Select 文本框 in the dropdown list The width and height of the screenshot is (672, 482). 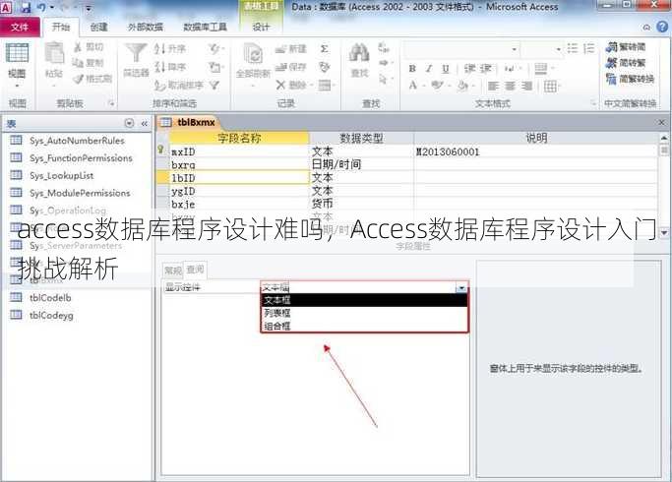pyautogui.click(x=364, y=300)
